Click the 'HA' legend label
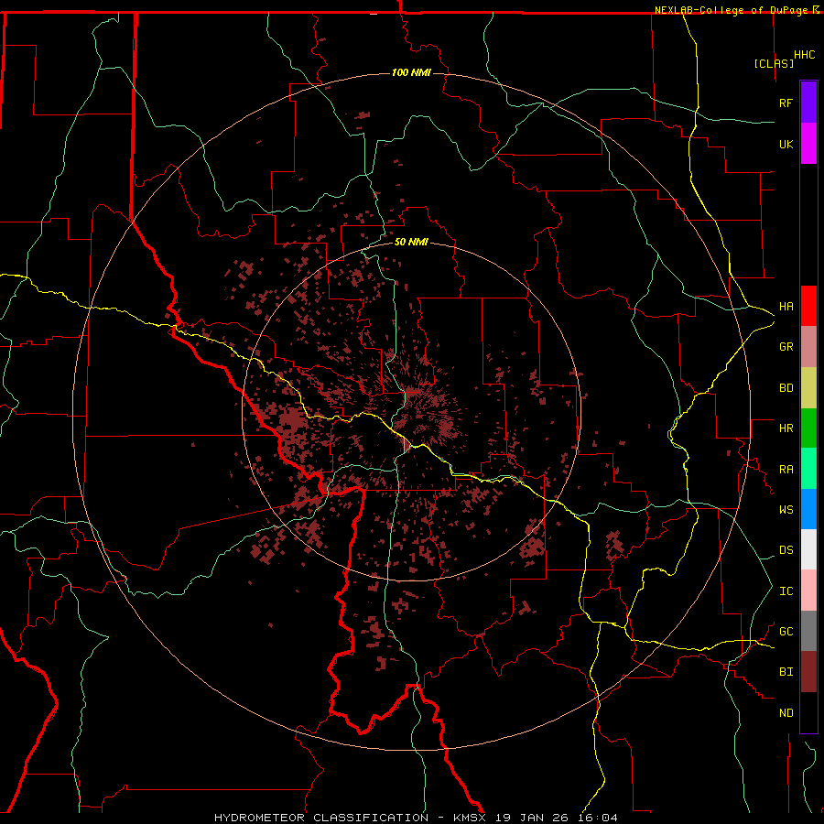The width and height of the screenshot is (824, 824). click(x=786, y=307)
